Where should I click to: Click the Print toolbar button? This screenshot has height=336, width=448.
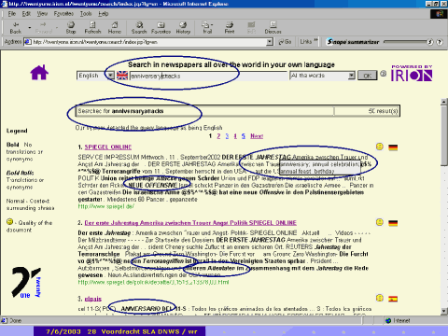pos(230,28)
